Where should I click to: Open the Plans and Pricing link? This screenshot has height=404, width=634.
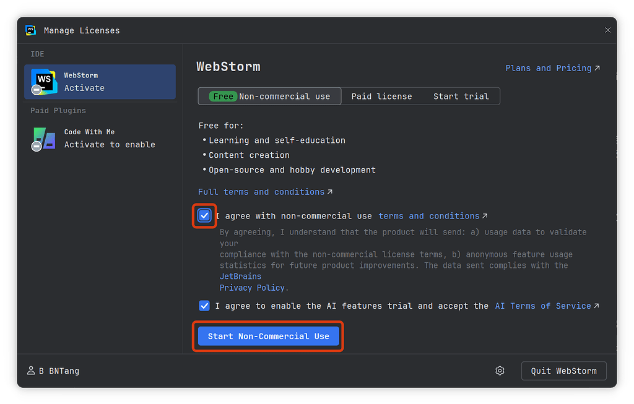coord(552,68)
